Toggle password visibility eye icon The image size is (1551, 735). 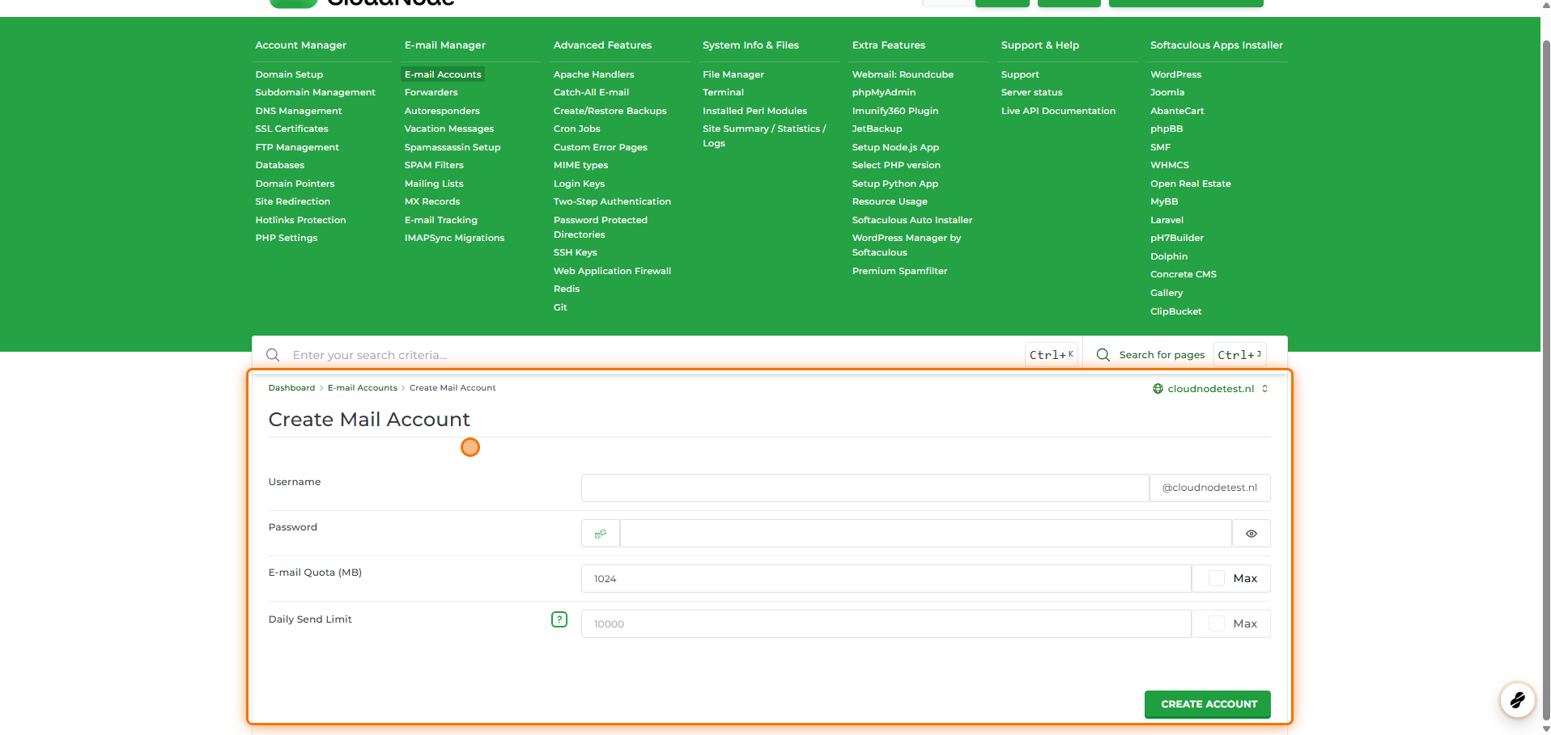click(1251, 534)
